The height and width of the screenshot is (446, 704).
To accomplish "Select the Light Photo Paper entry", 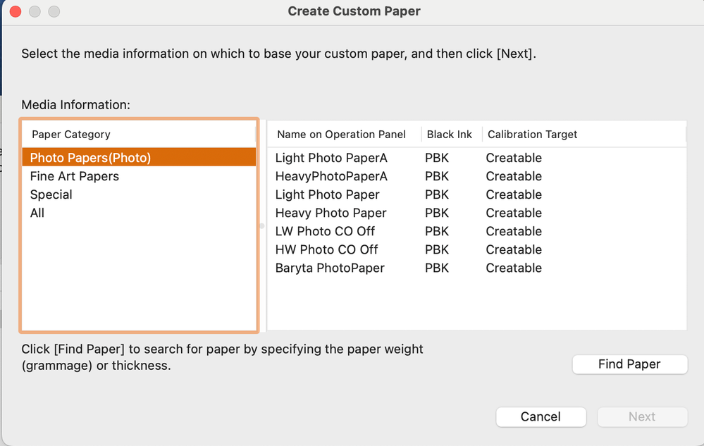I will tap(327, 194).
